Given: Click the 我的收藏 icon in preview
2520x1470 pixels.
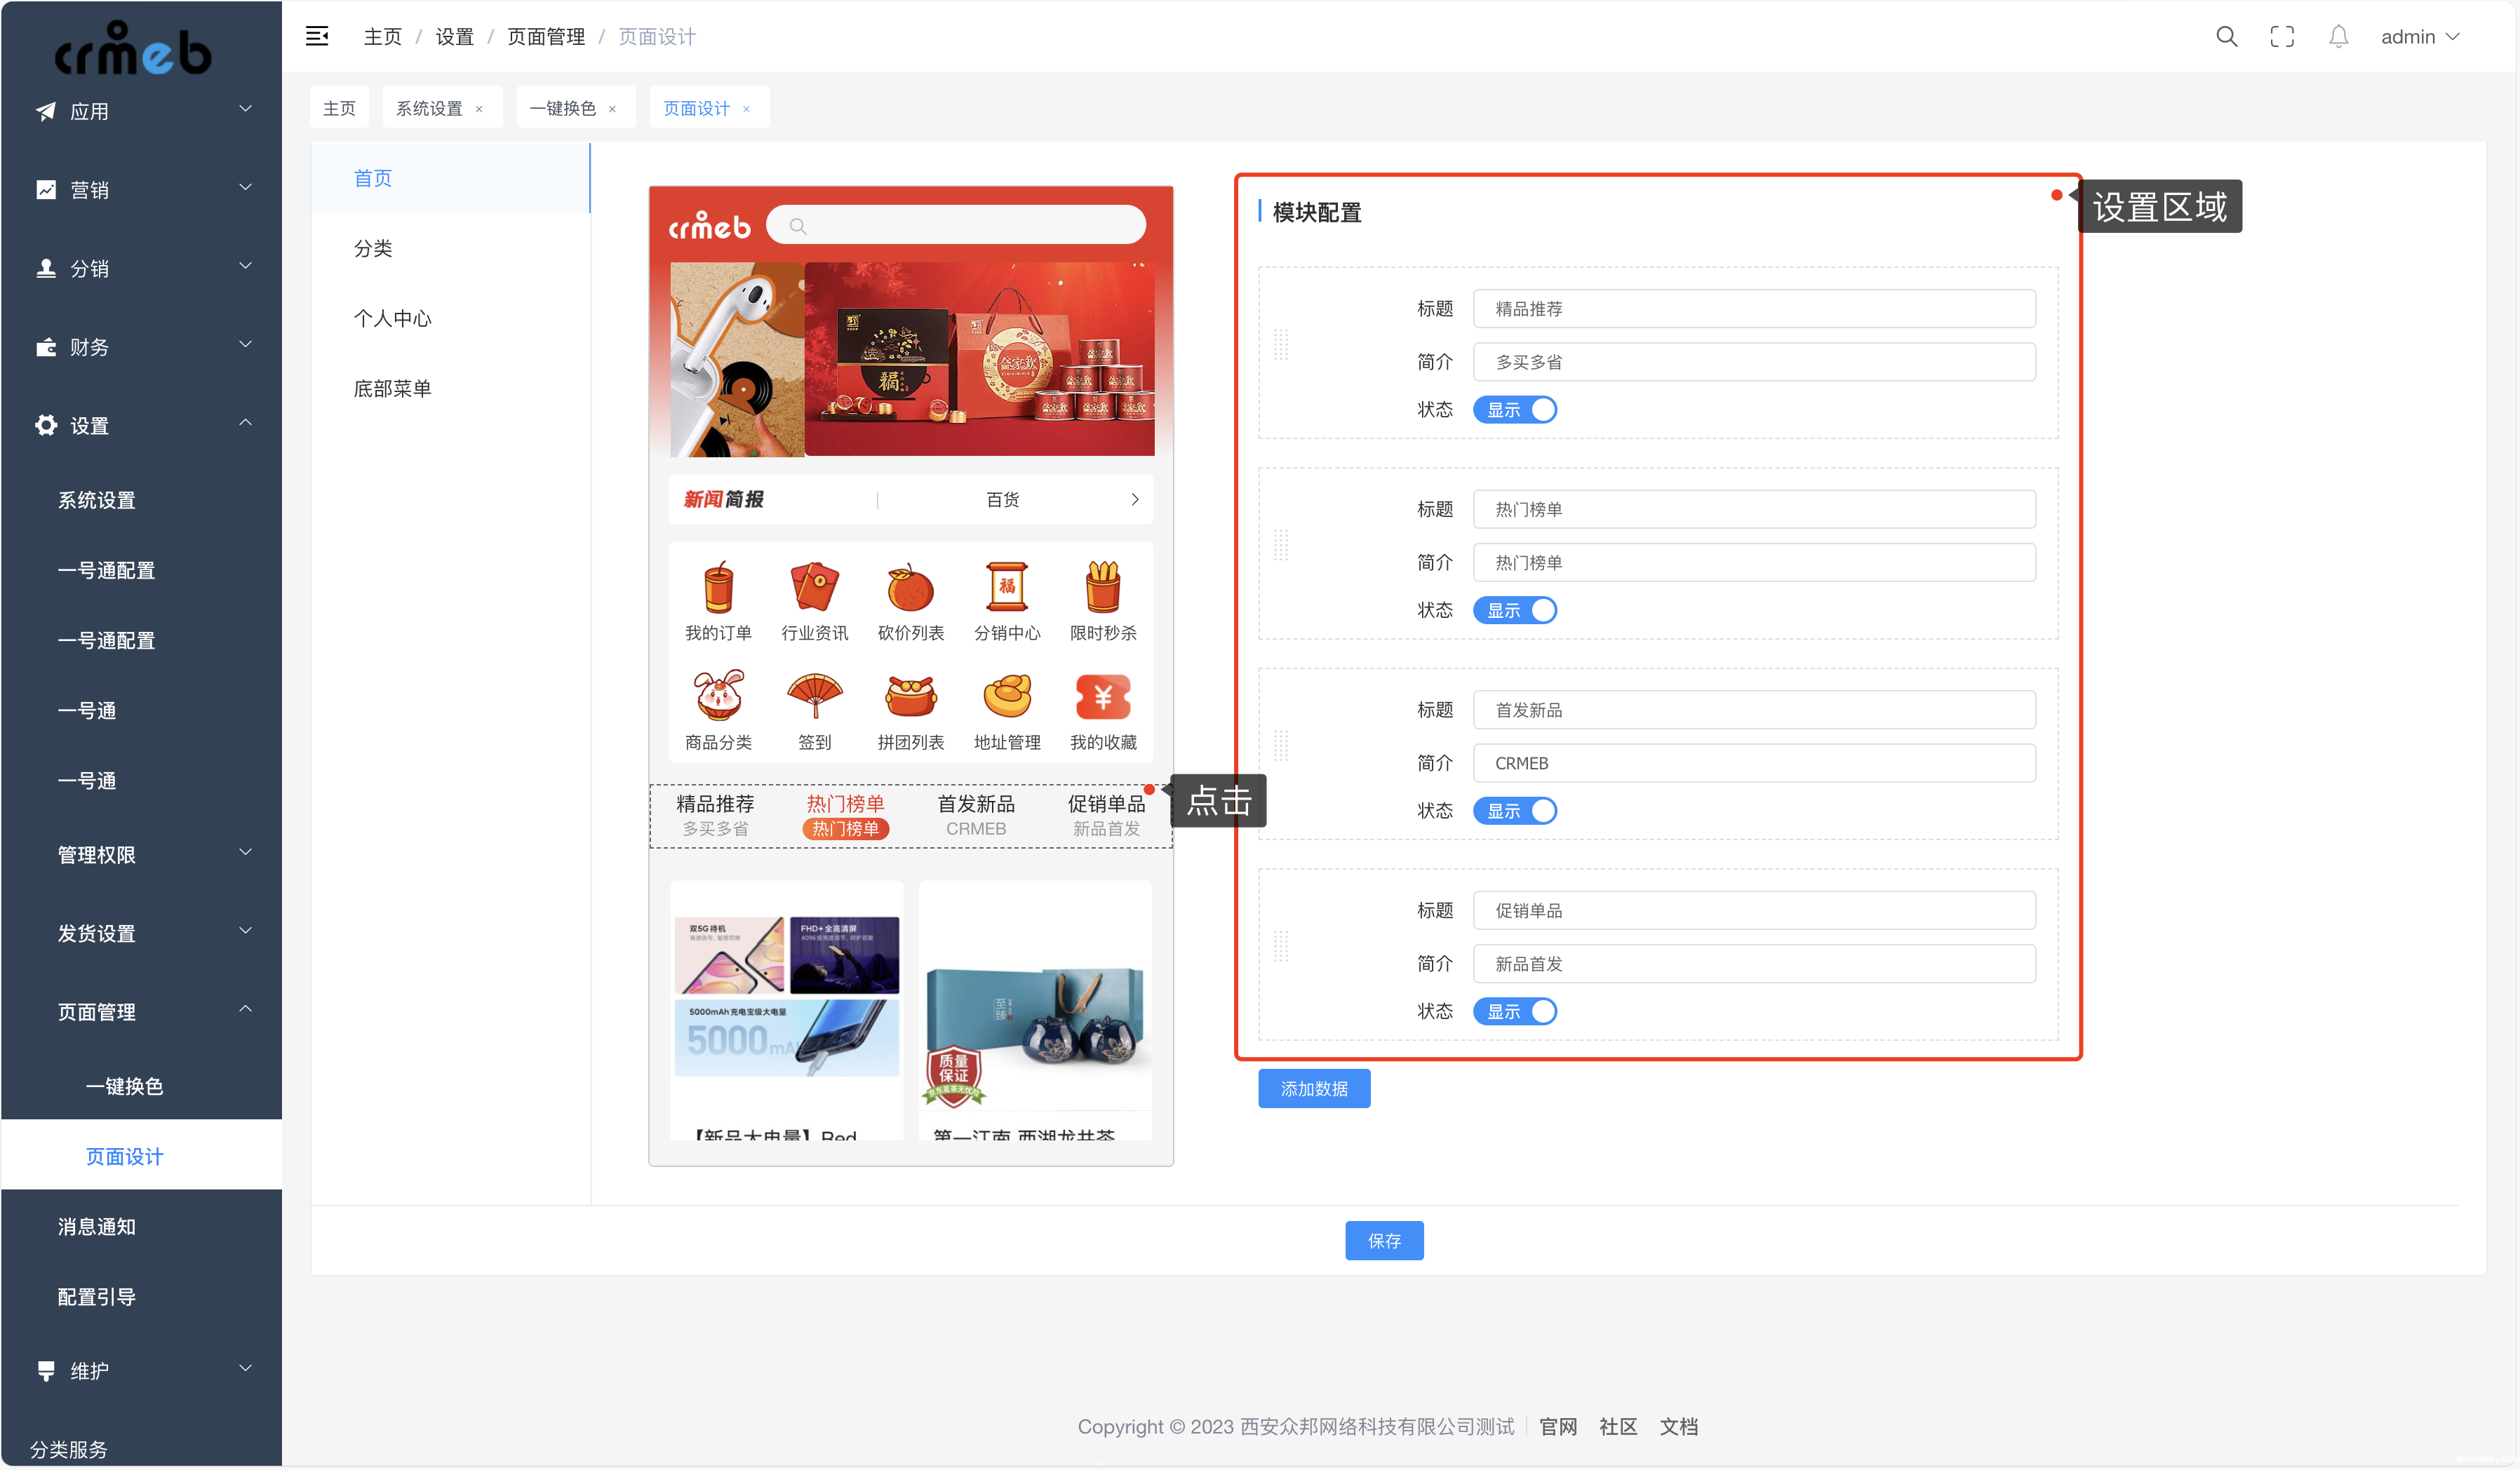Looking at the screenshot, I should coord(1103,696).
